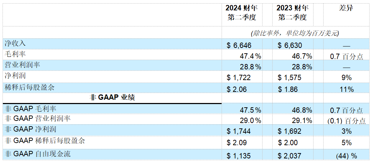The image size is (371, 162).
Task: Click the net revenue value $ 6,646
Action: tap(239, 45)
